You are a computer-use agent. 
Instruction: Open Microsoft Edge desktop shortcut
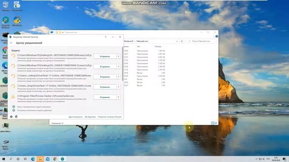click(x=5, y=67)
